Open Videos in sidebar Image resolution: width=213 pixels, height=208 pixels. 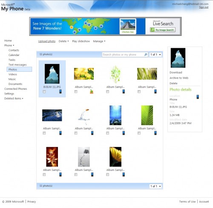13,74
